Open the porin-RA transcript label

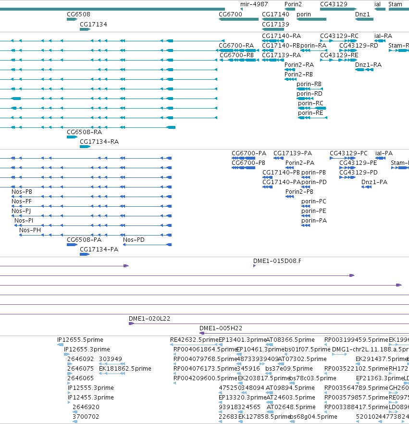[313, 46]
